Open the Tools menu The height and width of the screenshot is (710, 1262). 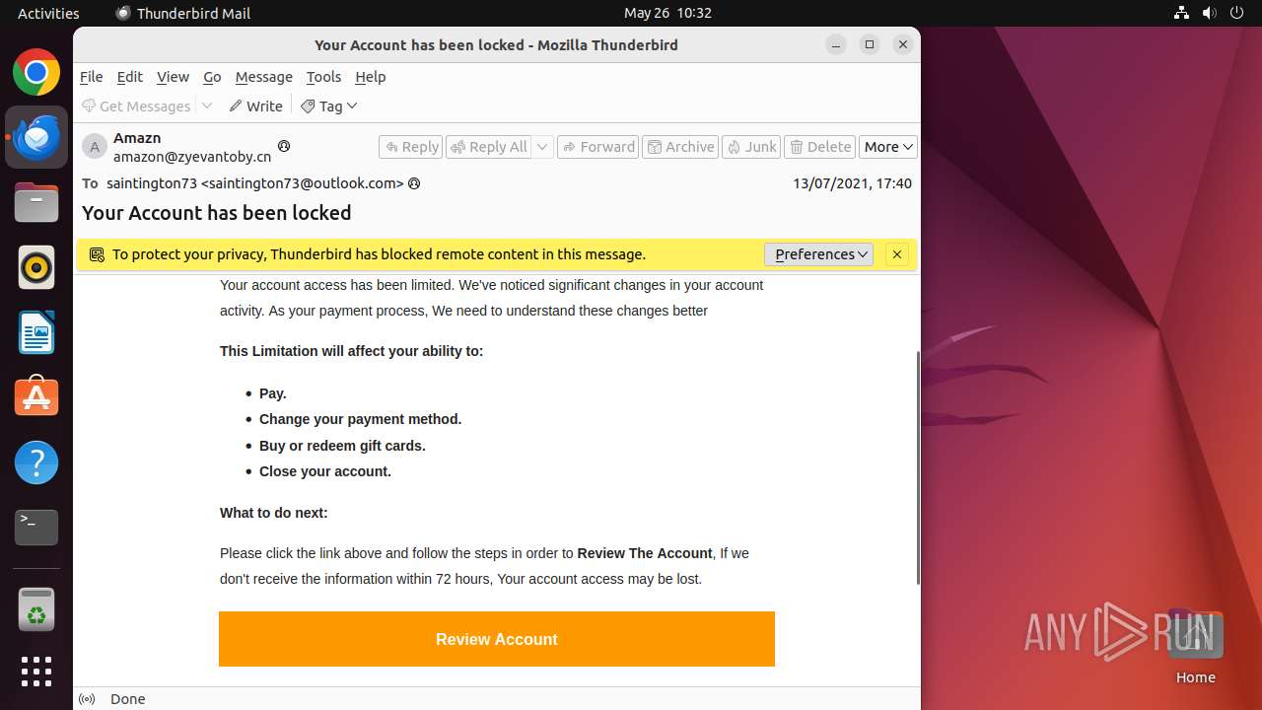pyautogui.click(x=323, y=77)
